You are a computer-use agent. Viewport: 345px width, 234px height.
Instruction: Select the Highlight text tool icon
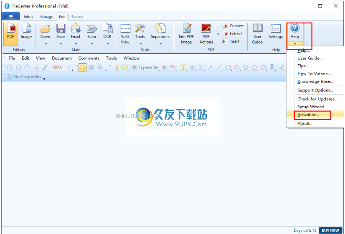[x=183, y=67]
